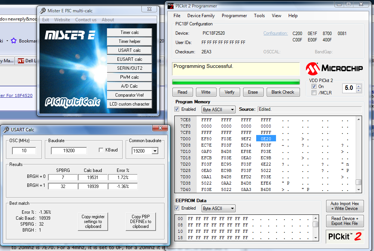This screenshot has width=374, height=251.
Task: Click the PICkit 2 logo icon
Action: 344,236
